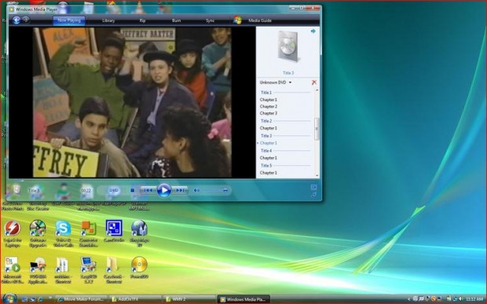This screenshot has width=487, height=304.
Task: Click the blue arrow in list pane
Action: (x=313, y=31)
